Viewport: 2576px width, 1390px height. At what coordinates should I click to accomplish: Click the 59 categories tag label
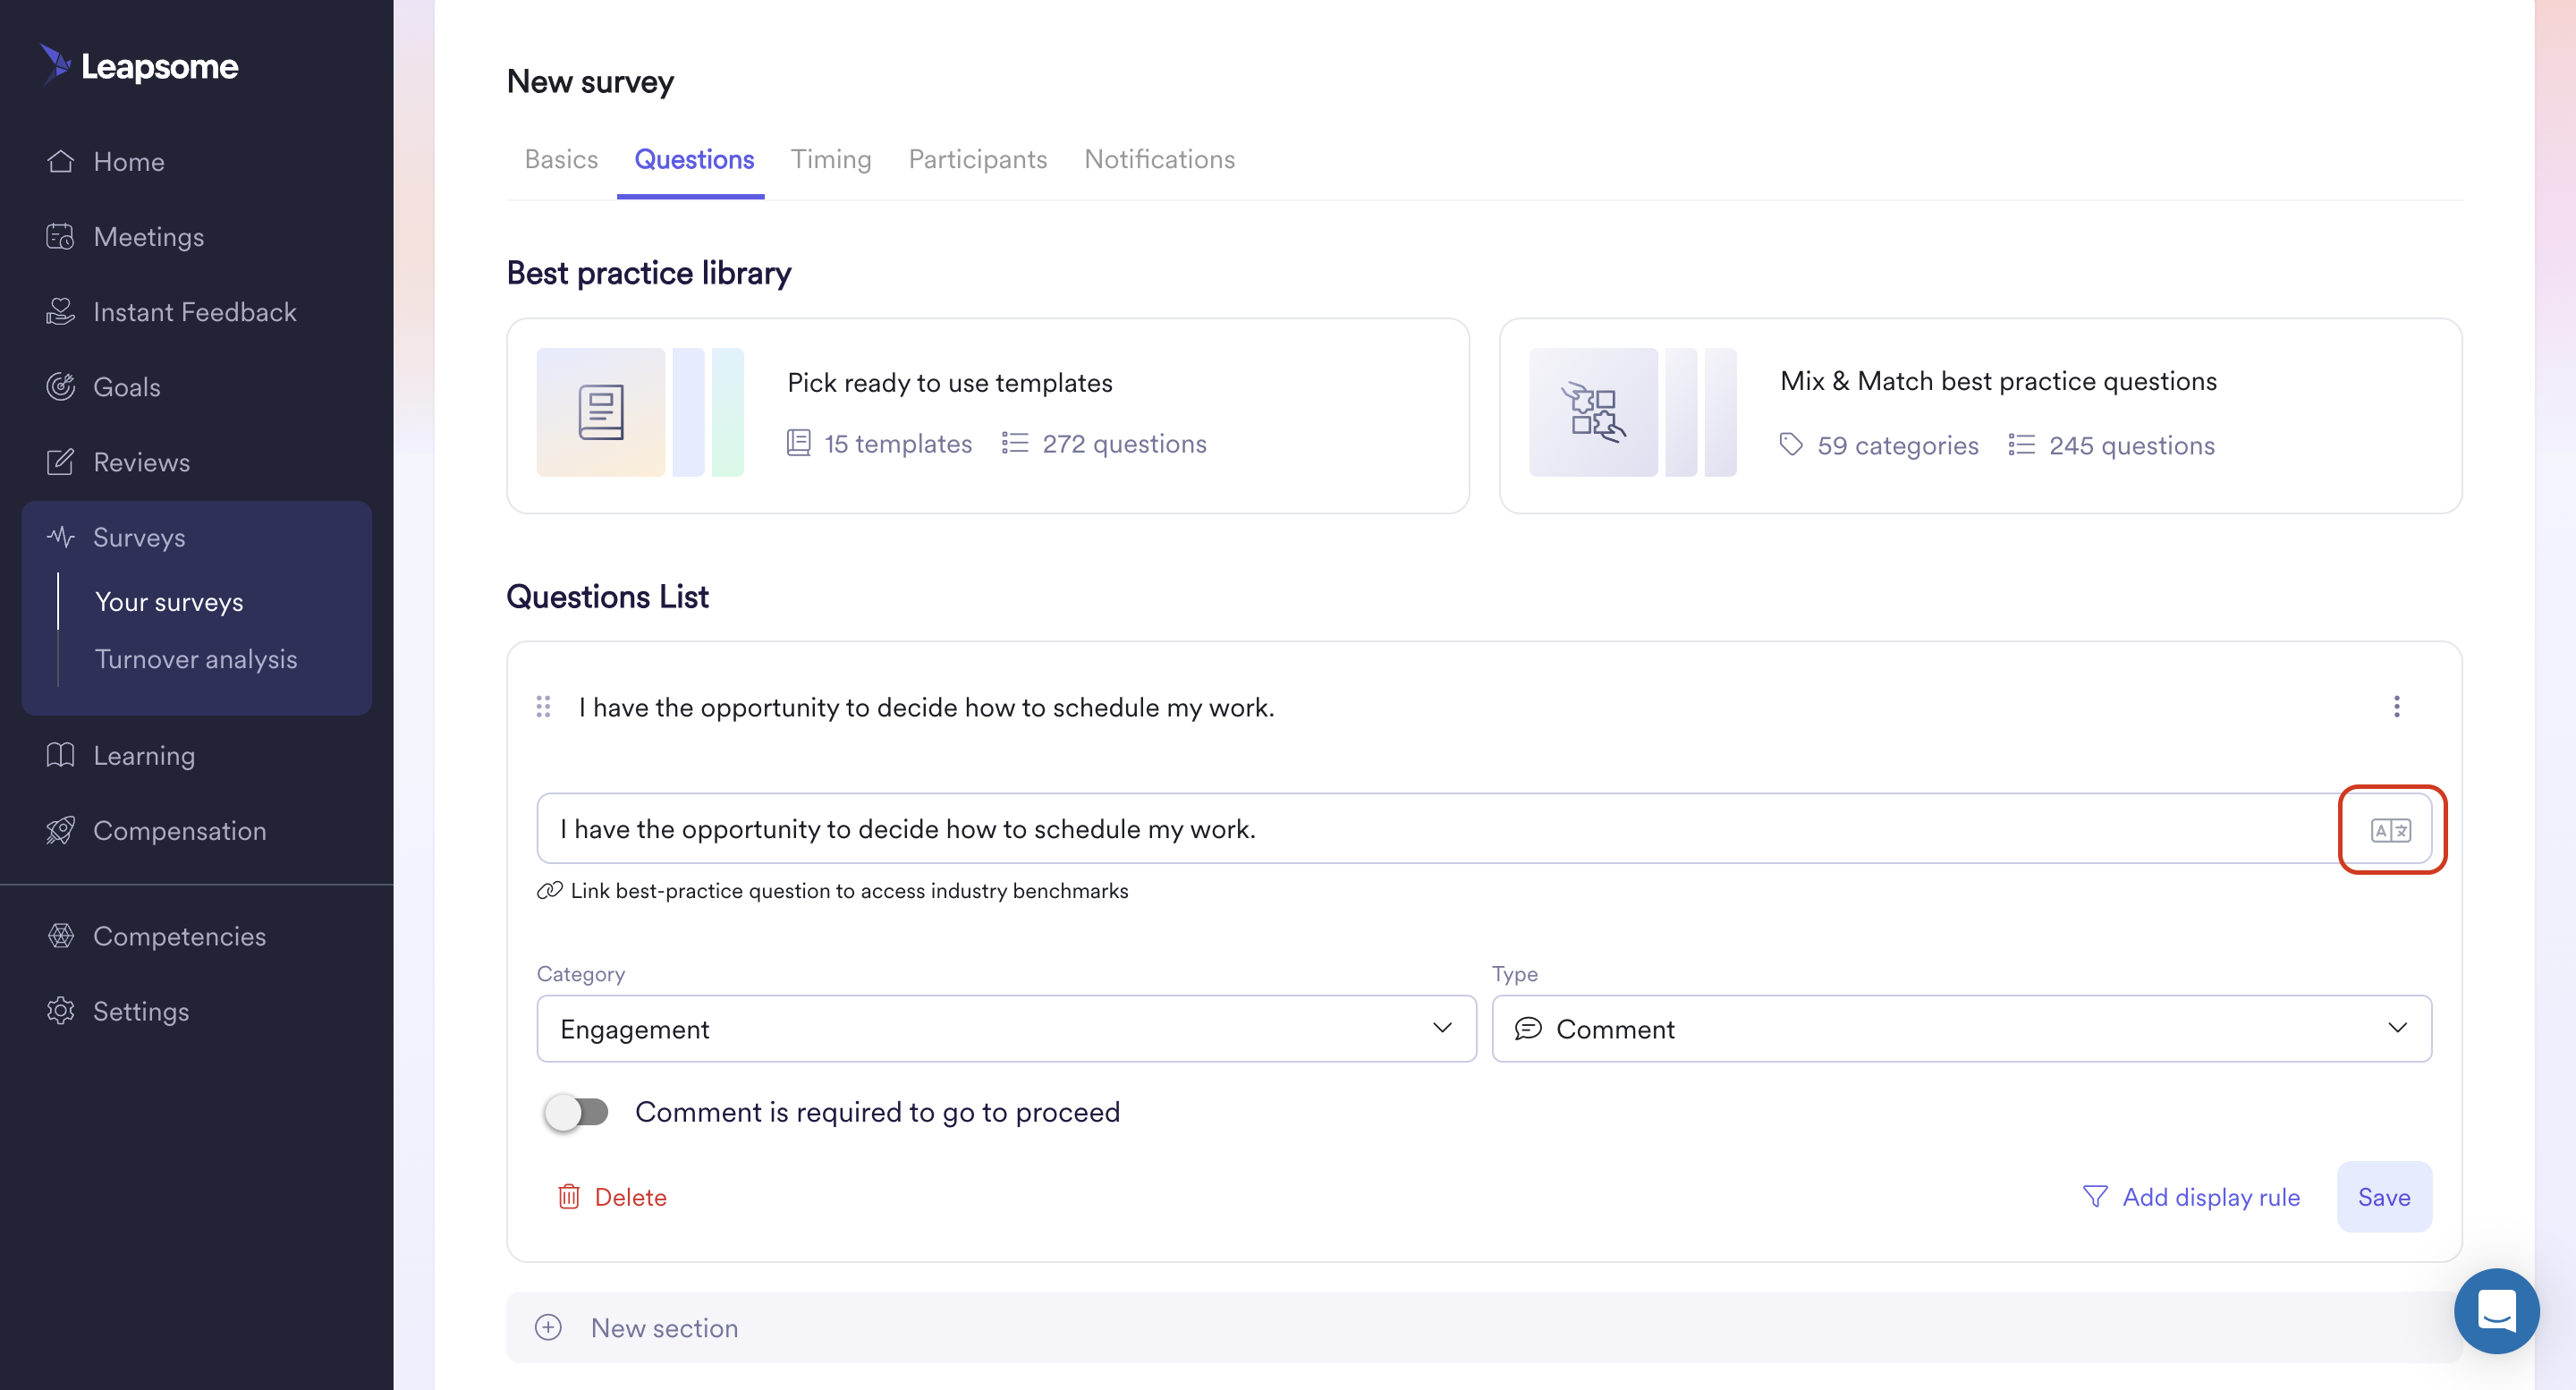(1879, 445)
